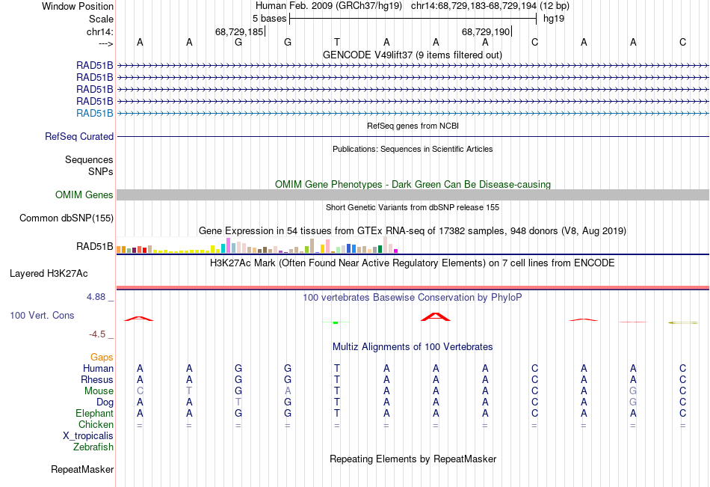Open the H3K27Ac Mark ENCODE track title
Viewport: 710px width, 487px height.
point(413,263)
